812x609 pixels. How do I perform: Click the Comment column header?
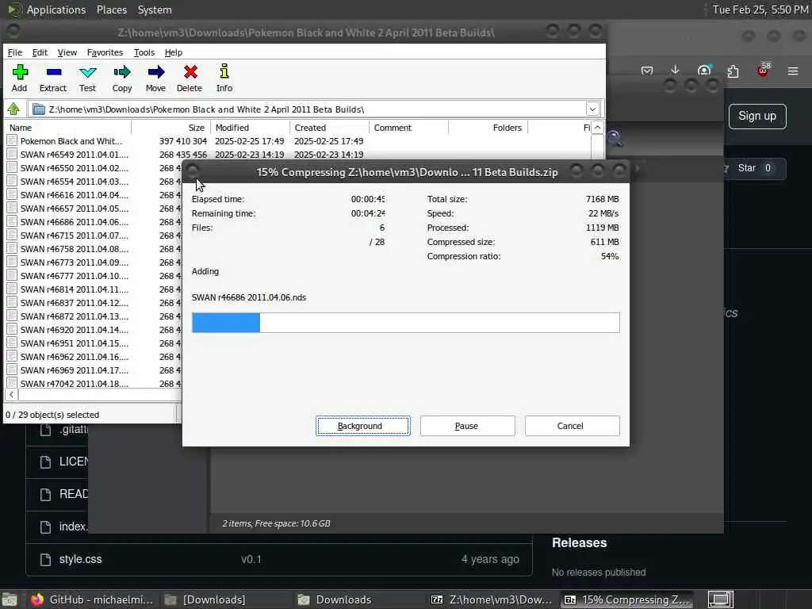point(408,128)
